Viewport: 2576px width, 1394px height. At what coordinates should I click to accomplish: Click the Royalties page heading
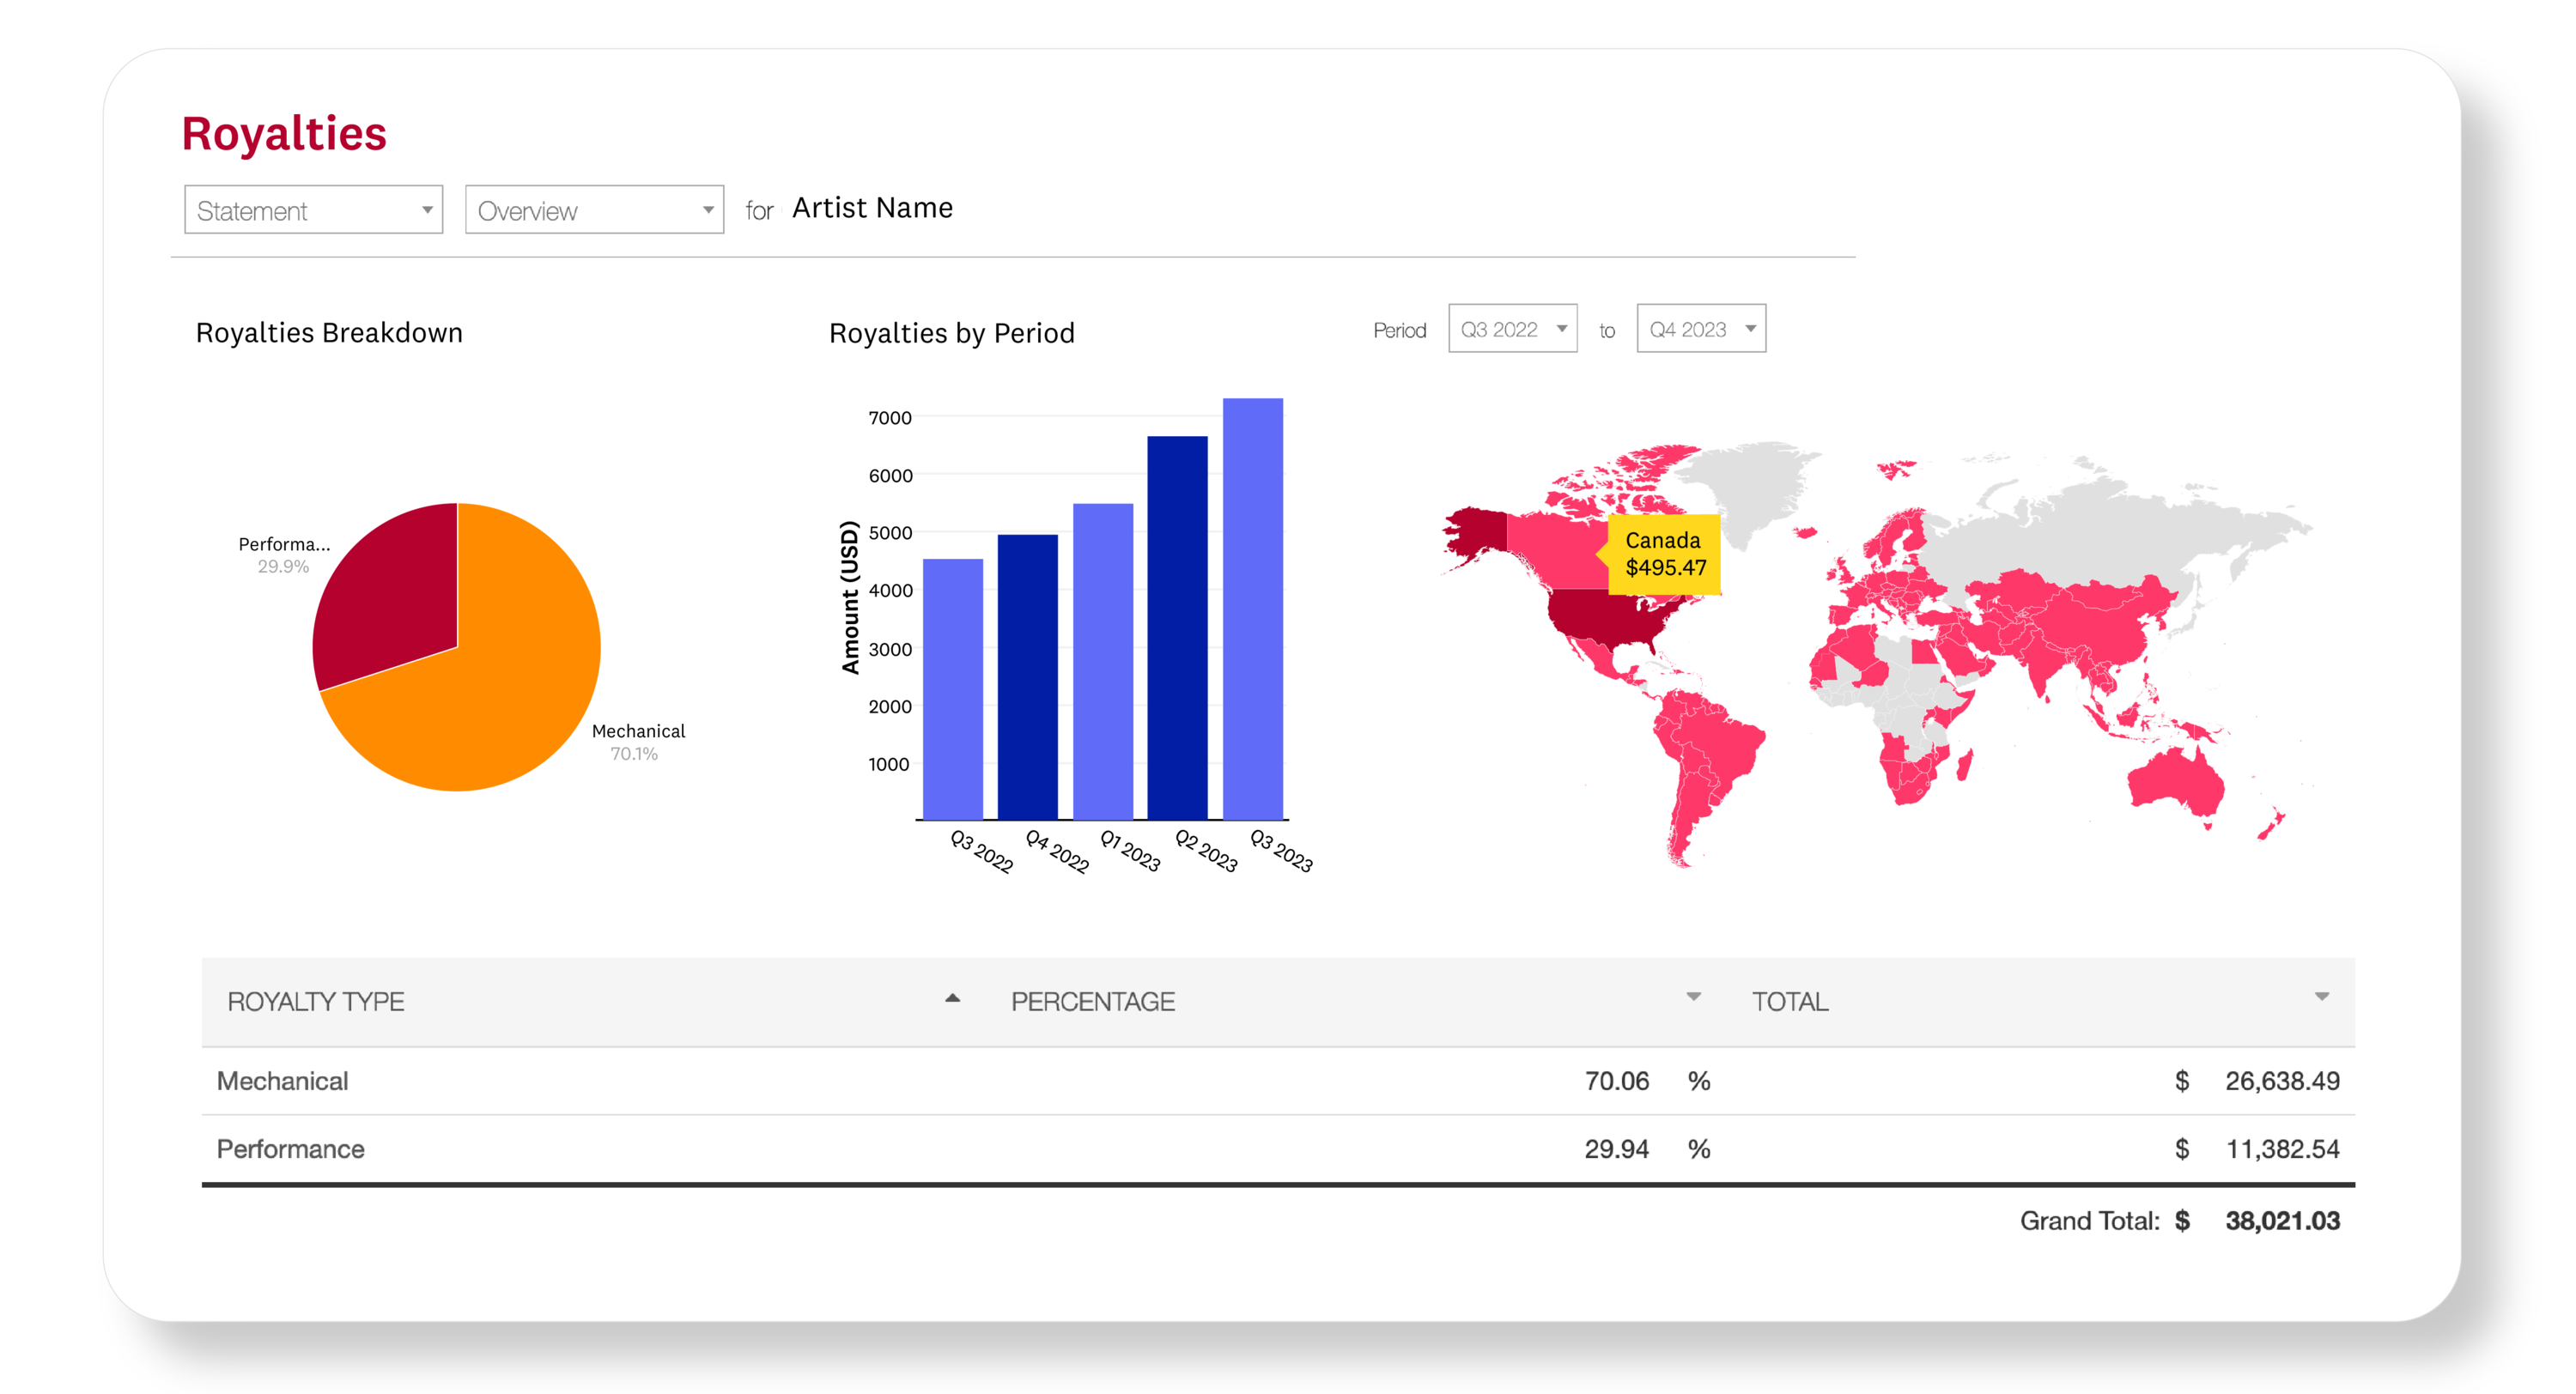pyautogui.click(x=284, y=134)
